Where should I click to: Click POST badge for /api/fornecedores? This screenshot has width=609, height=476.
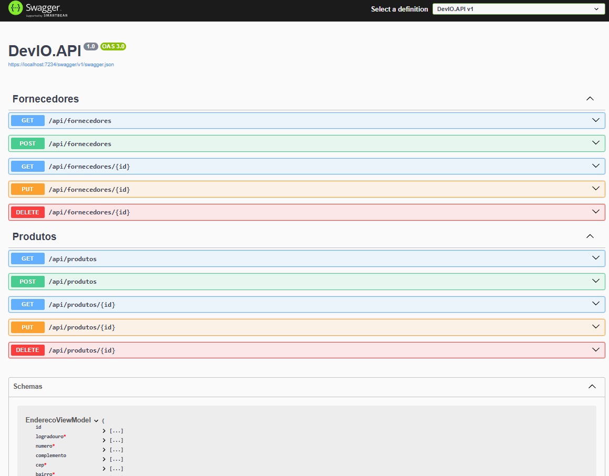pos(28,143)
